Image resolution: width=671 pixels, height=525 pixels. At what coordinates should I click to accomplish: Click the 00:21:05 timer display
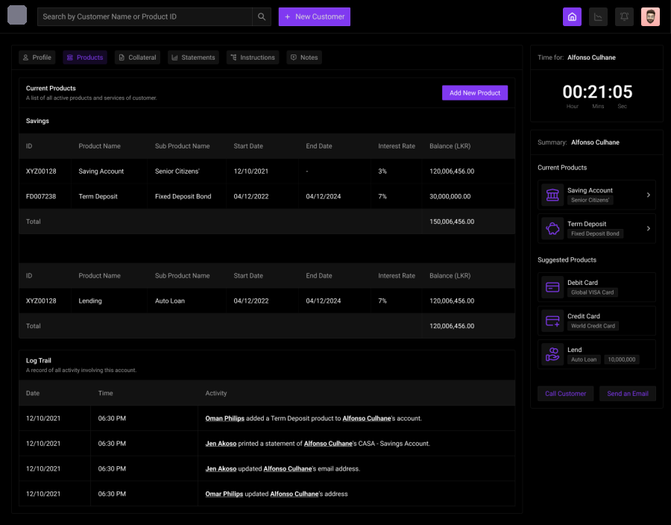597,92
